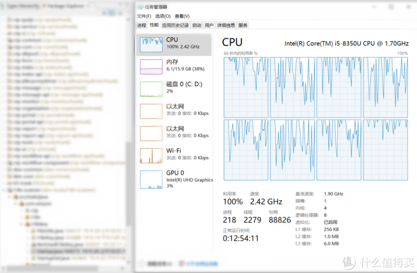Collapse the i18nkey package node
Screen dimensions: 417x273
(x=21, y=224)
